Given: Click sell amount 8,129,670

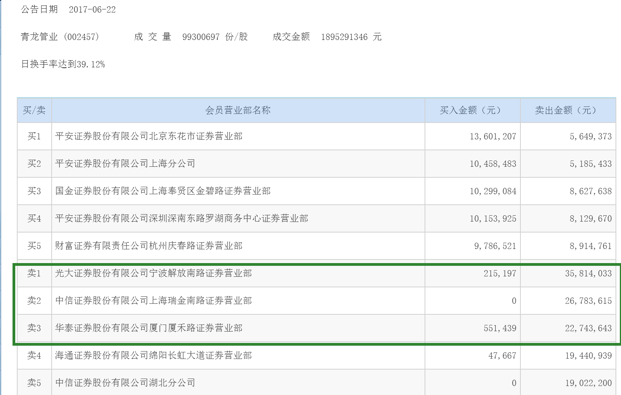Looking at the screenshot, I should pos(591,218).
